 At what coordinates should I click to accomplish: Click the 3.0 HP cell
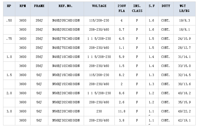9,112
